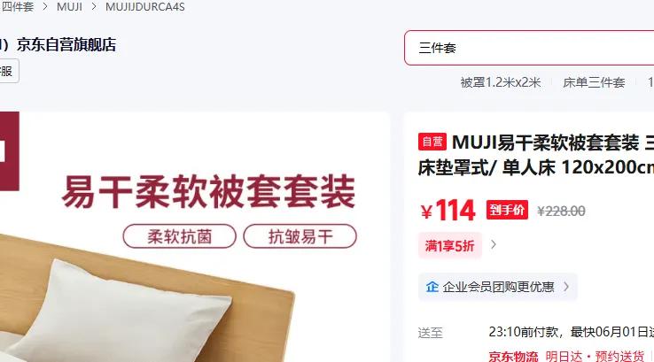Open the MUJI breadcrumb link
Image resolution: width=654 pixels, height=362 pixels.
click(69, 7)
